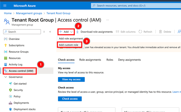This screenshot has width=181, height=112.
Task: Click the View my access button
Action: click(x=71, y=79)
